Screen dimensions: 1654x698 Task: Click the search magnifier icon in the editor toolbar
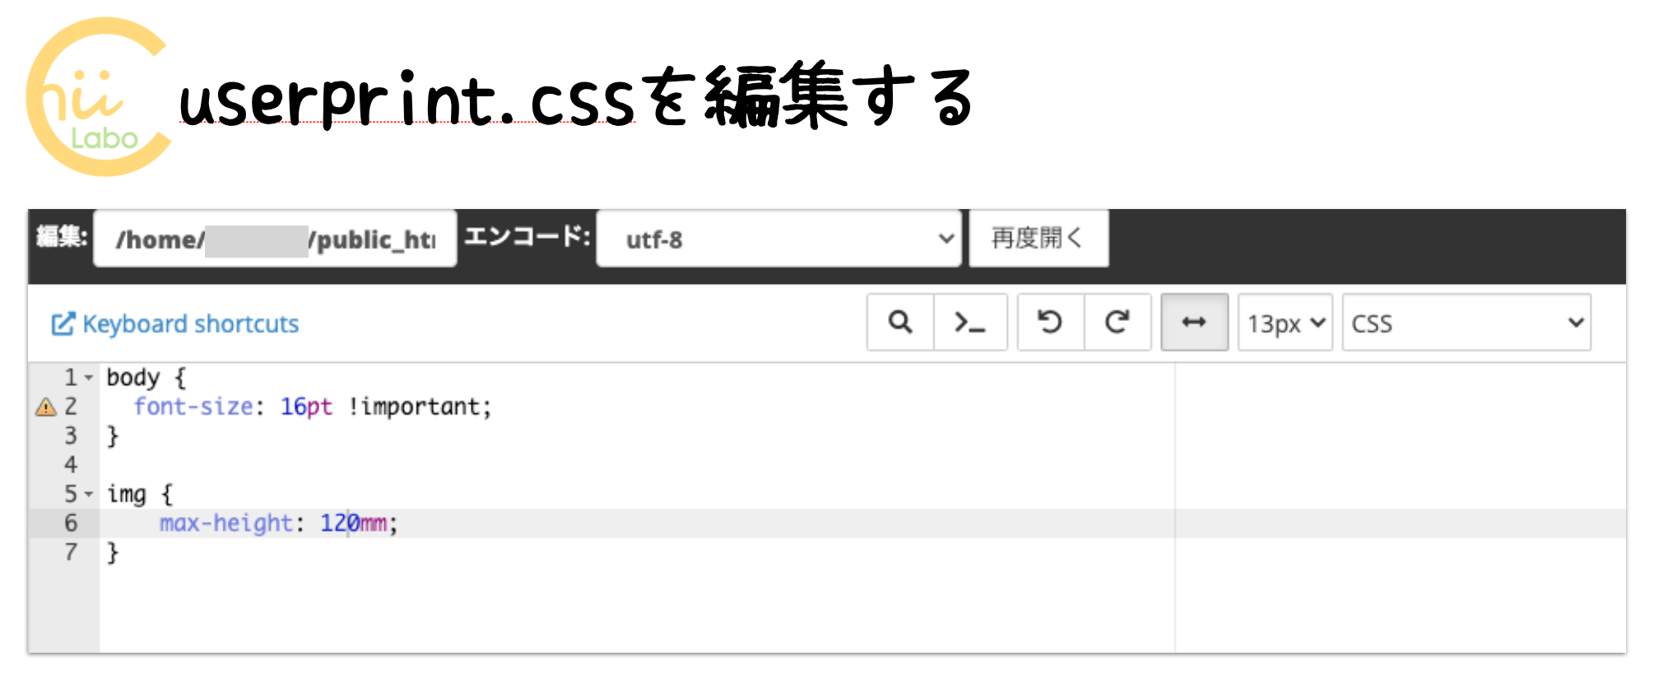coord(900,323)
